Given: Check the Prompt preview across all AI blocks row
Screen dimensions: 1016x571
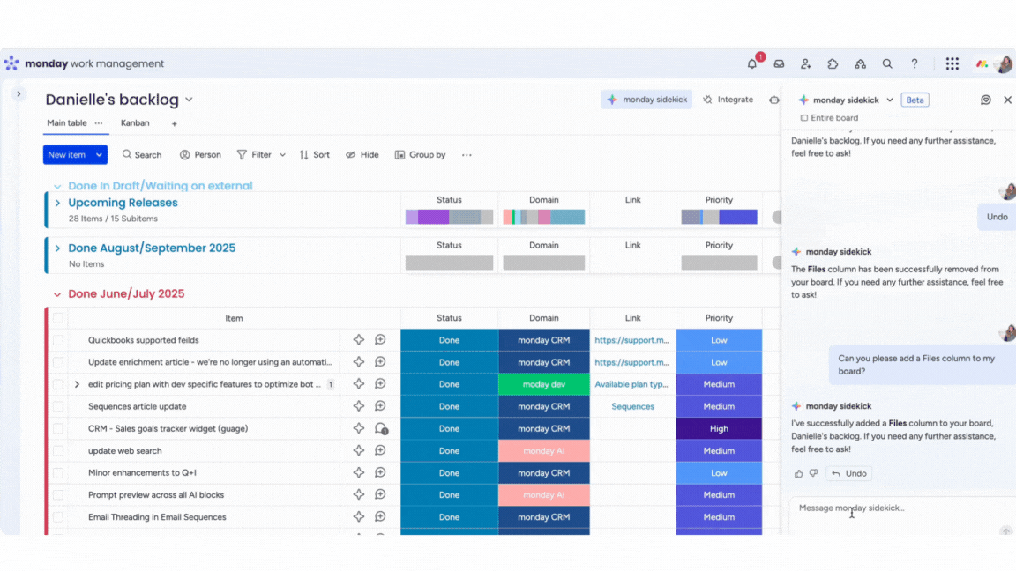Looking at the screenshot, I should pos(58,495).
